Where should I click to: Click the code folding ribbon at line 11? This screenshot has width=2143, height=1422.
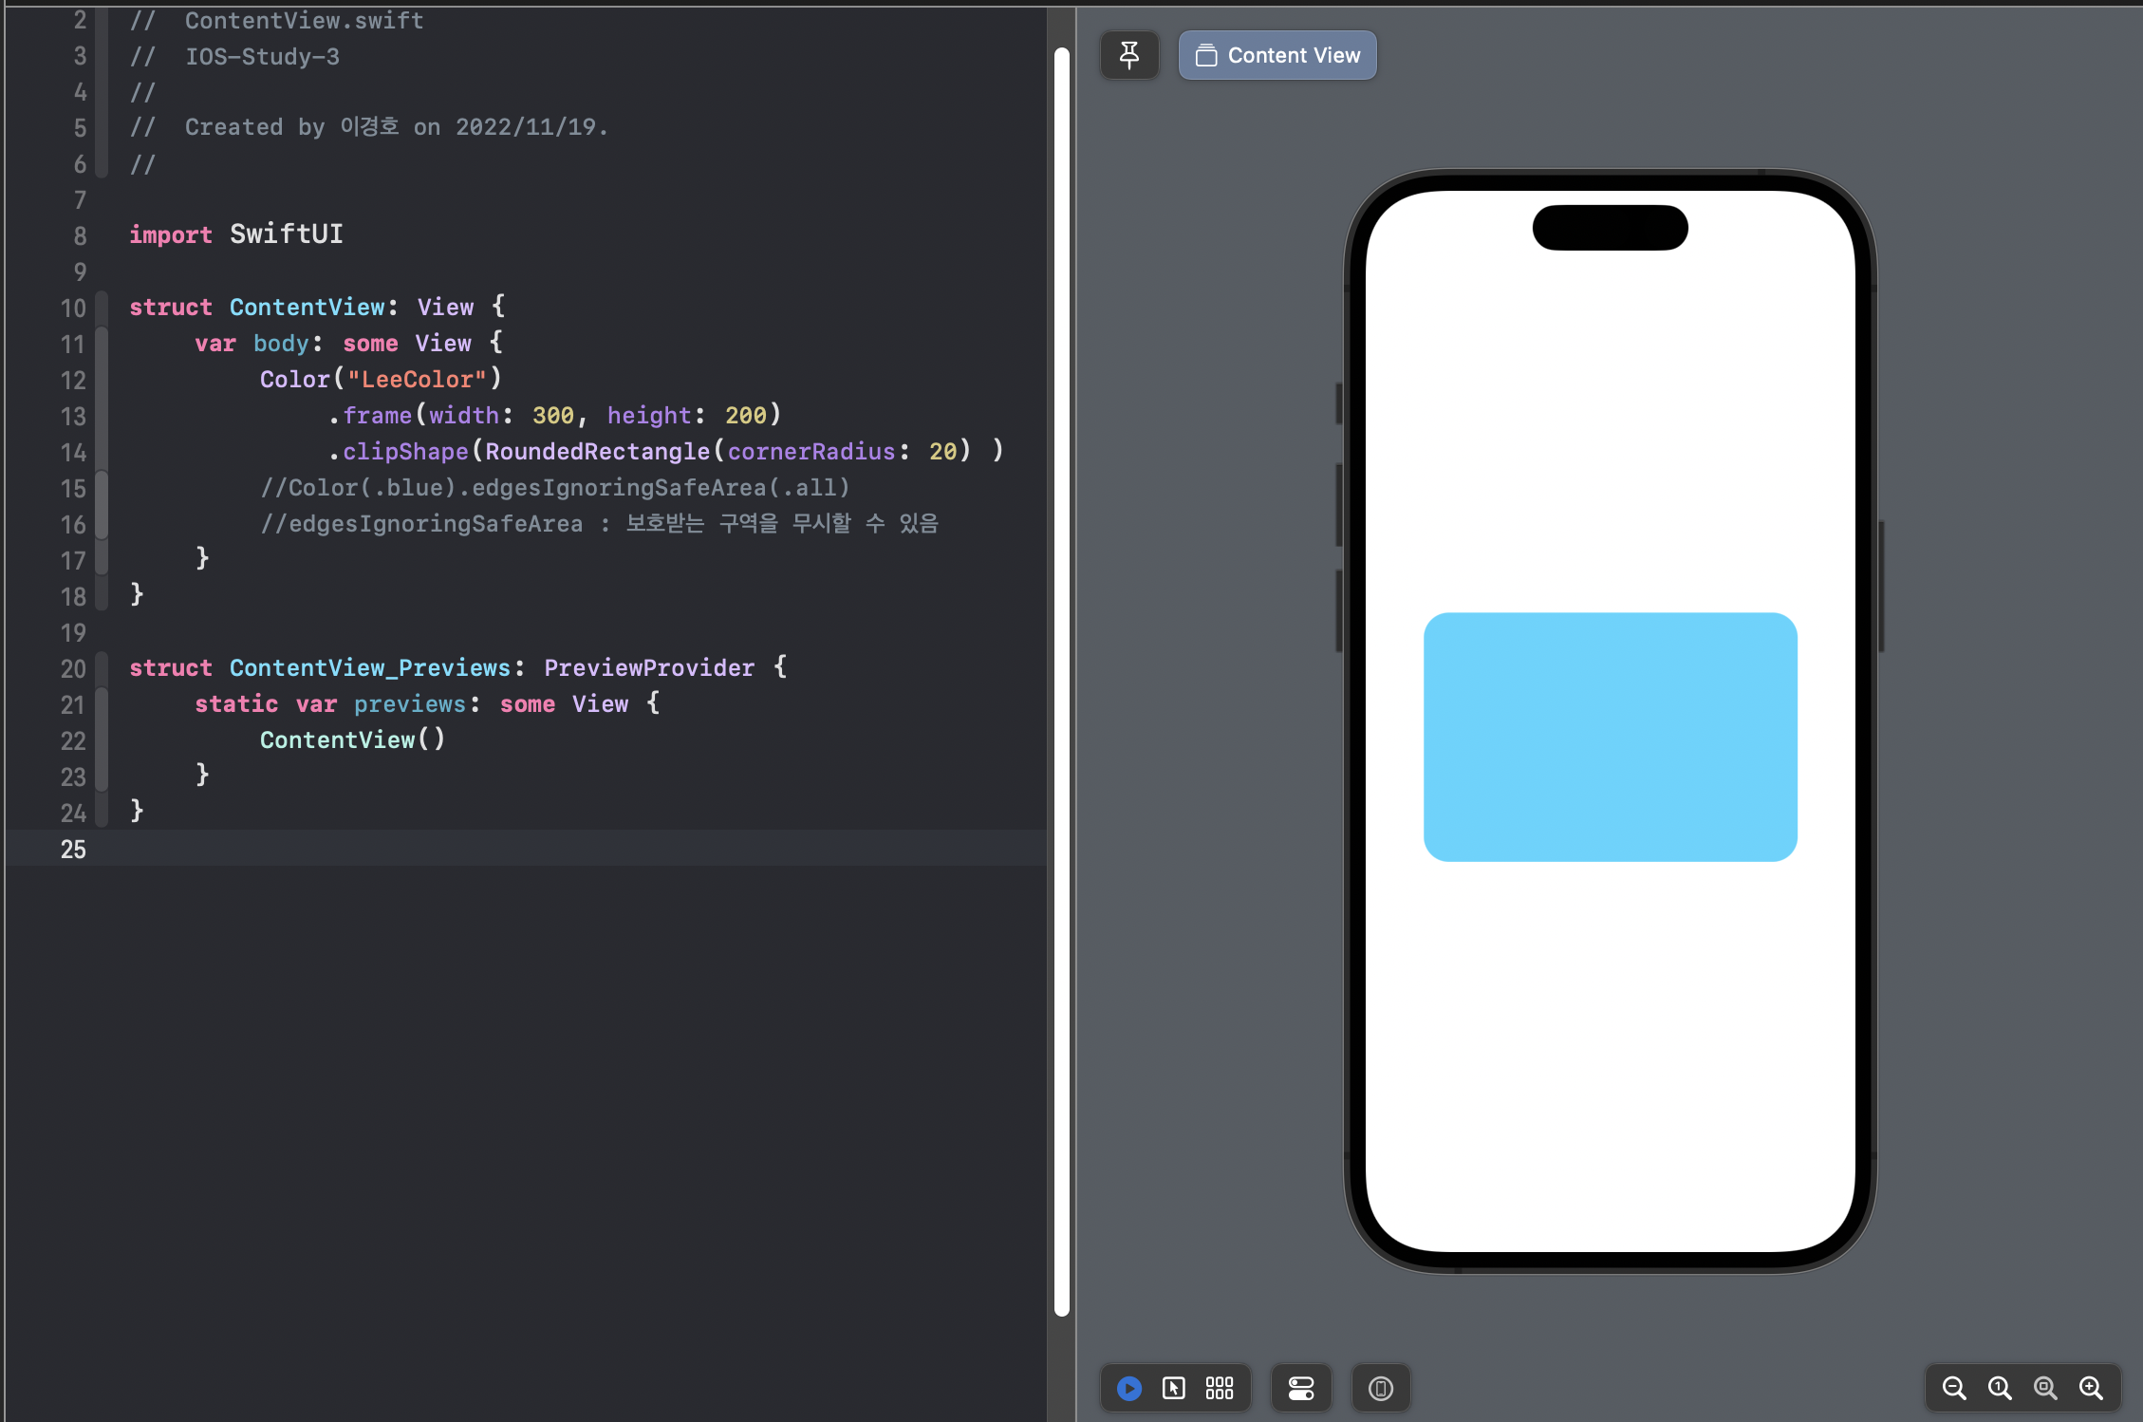click(x=102, y=344)
